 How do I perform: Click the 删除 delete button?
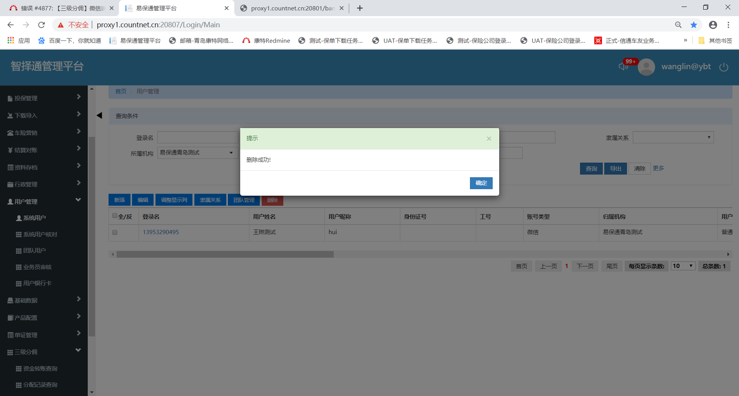coord(273,200)
